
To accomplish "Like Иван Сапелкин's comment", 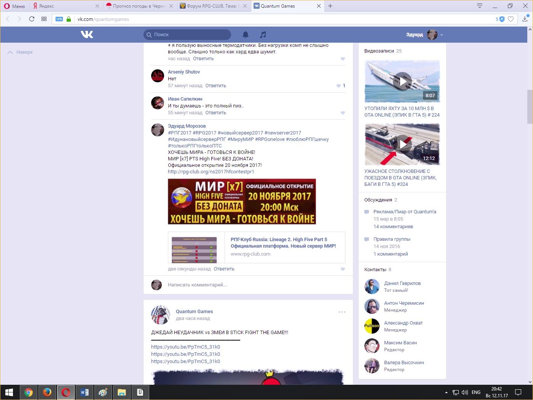I will (x=343, y=113).
